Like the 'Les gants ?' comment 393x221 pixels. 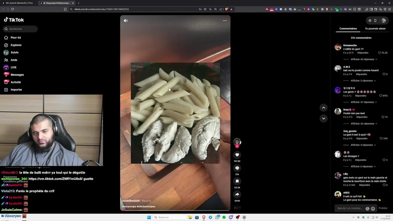click(381, 96)
